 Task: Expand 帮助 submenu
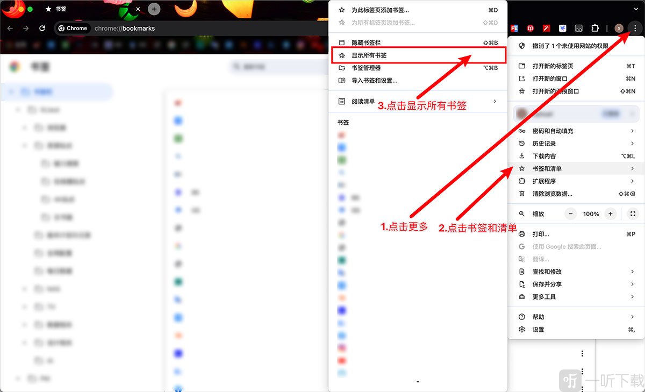pos(577,317)
